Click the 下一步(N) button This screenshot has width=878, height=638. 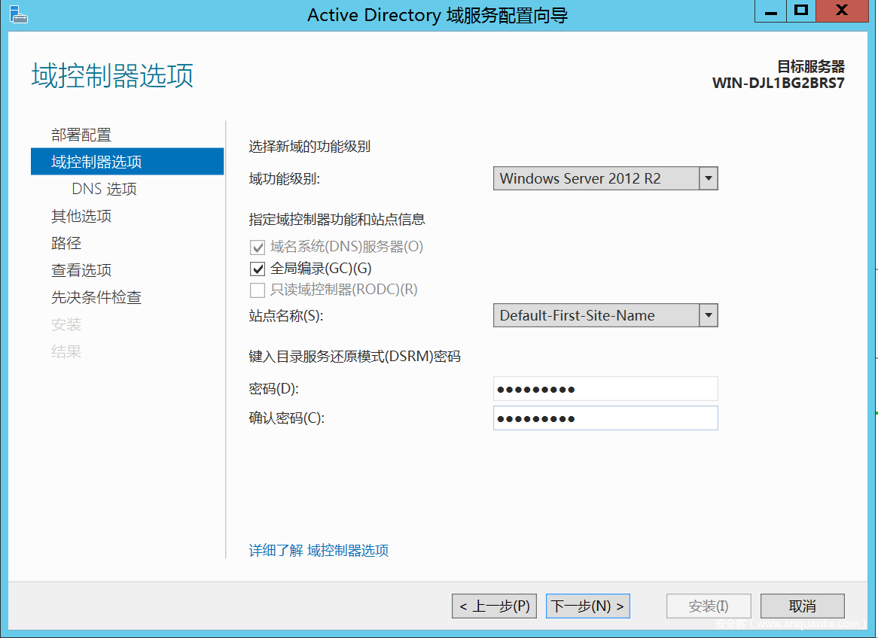coord(588,606)
